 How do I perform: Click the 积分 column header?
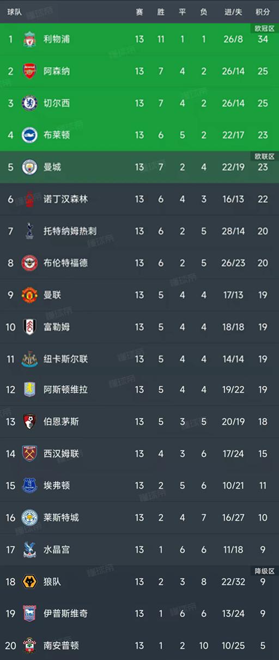[x=263, y=11]
